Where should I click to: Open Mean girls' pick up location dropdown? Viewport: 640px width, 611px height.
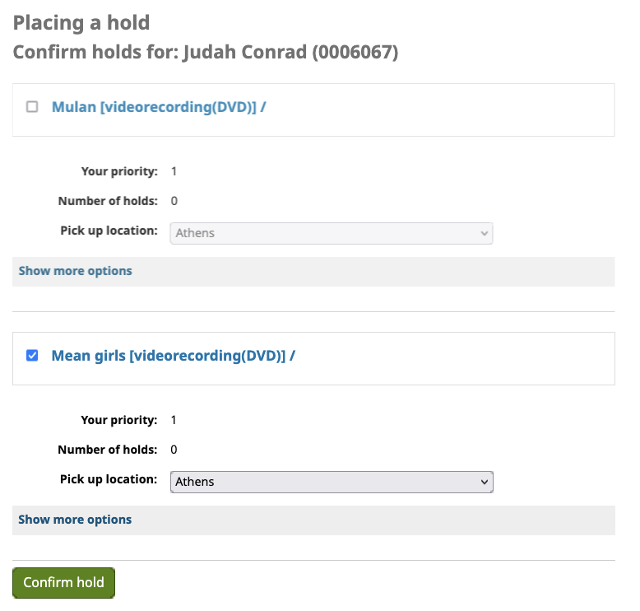tap(331, 482)
